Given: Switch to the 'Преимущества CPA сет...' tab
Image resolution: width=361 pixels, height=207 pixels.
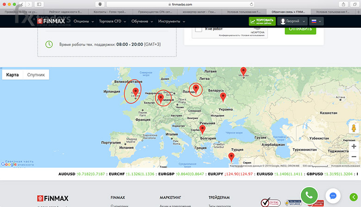Looking at the screenshot, I should (x=155, y=12).
